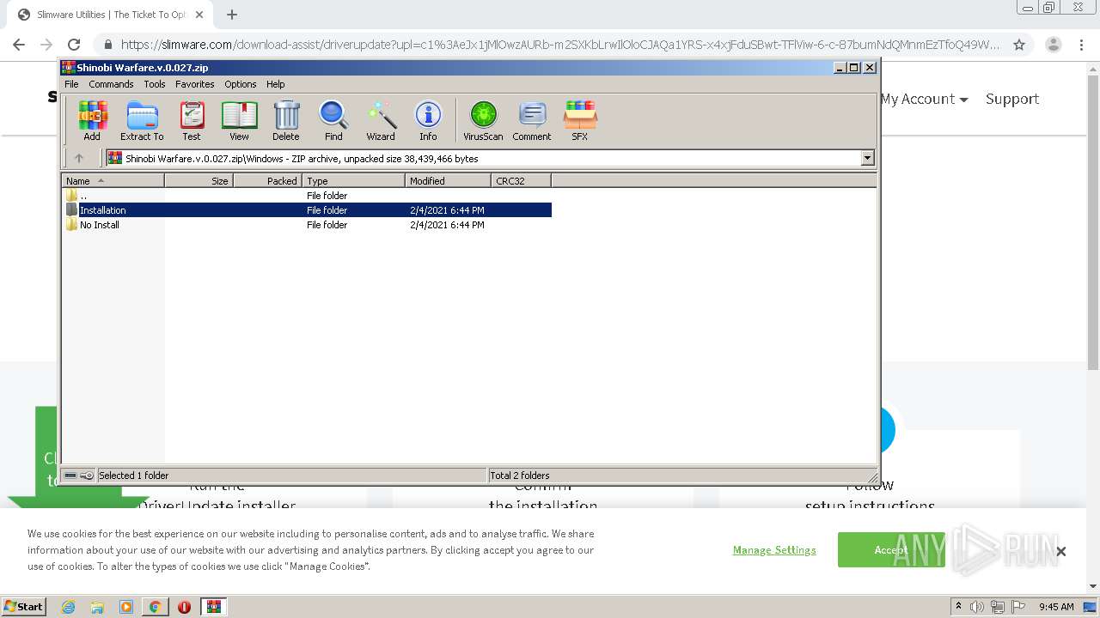Open the Options menu

[x=241, y=84]
